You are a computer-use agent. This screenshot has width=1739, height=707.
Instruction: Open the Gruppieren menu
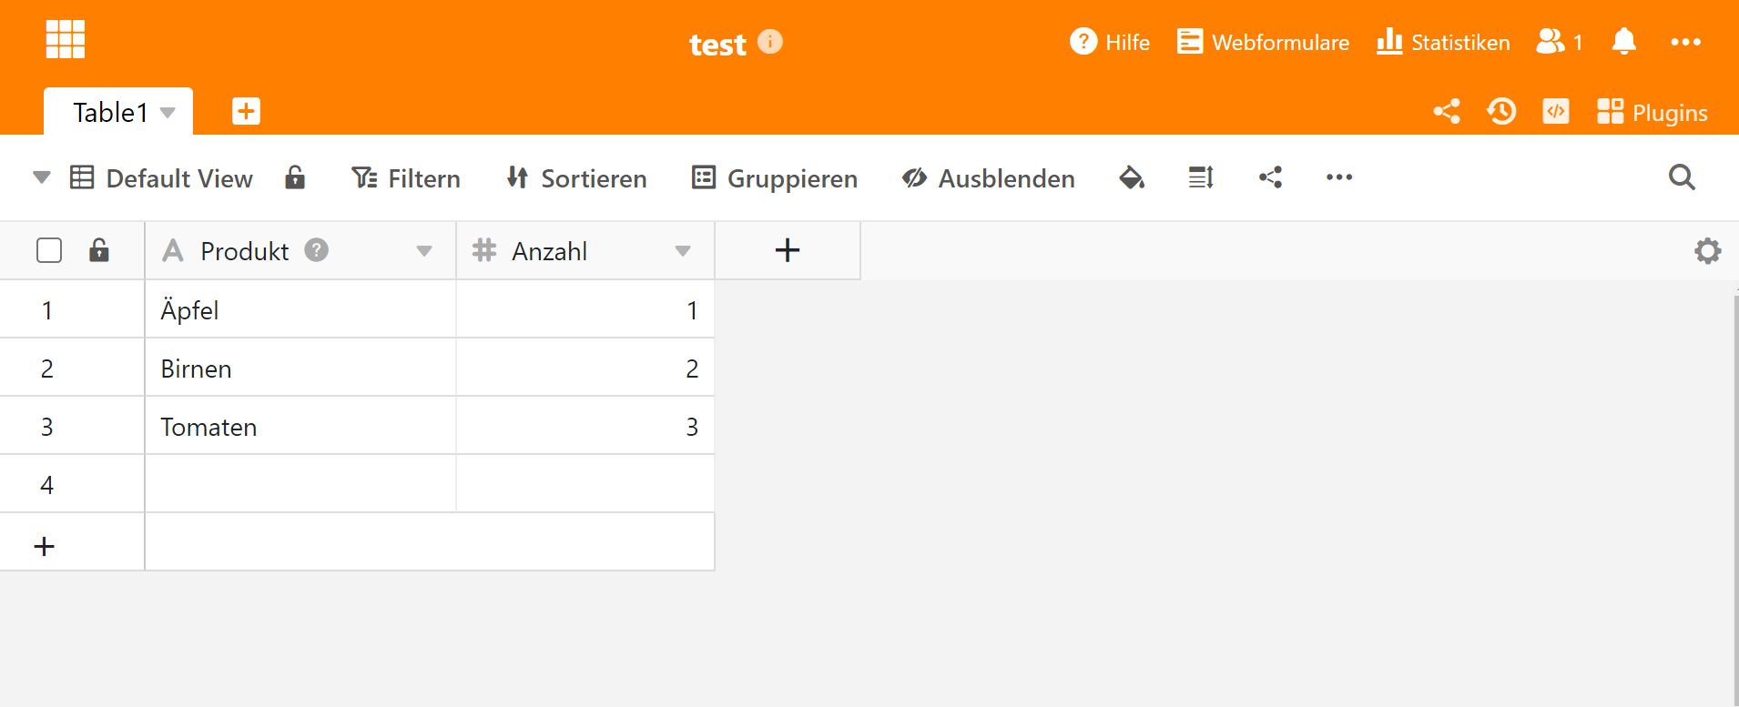775,177
